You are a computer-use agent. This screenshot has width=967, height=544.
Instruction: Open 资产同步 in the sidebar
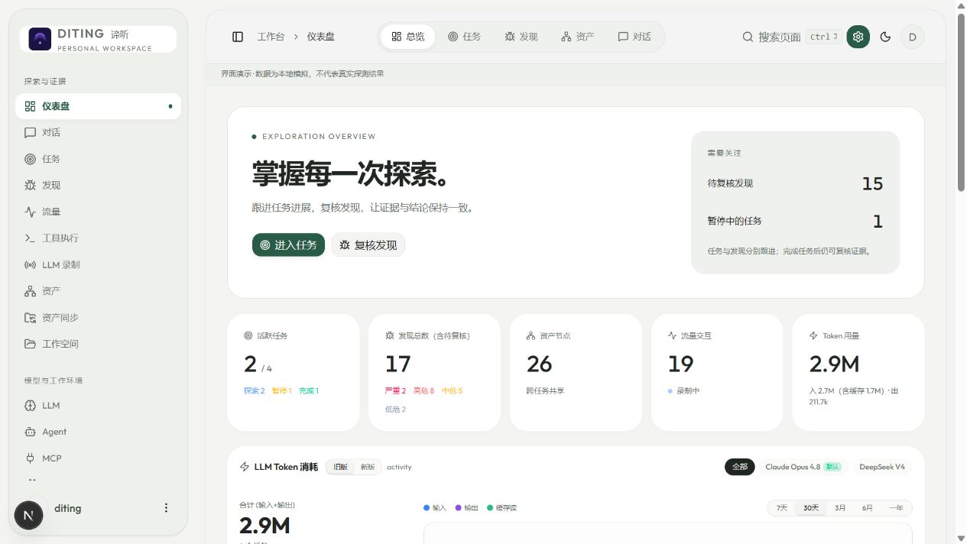click(98, 317)
